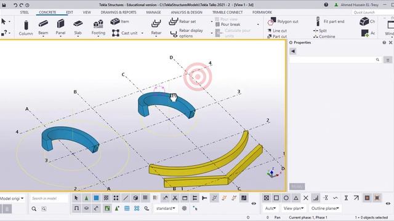Expand the Rebar set dropdown arrow

212,22
